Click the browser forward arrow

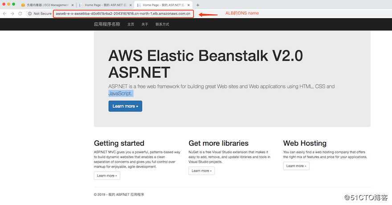tap(12, 14)
